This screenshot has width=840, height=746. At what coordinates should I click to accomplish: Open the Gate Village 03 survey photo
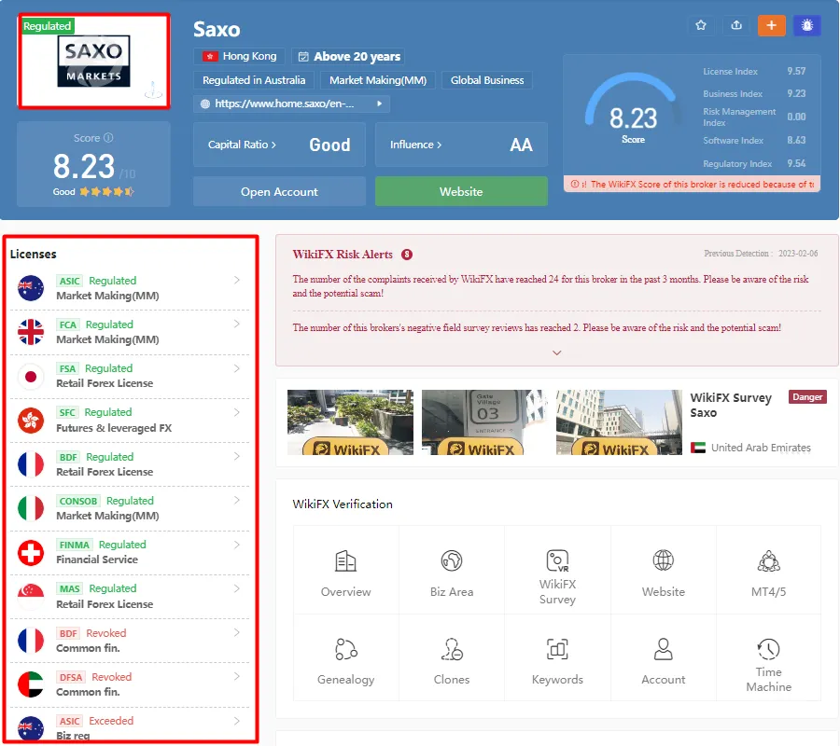(484, 422)
